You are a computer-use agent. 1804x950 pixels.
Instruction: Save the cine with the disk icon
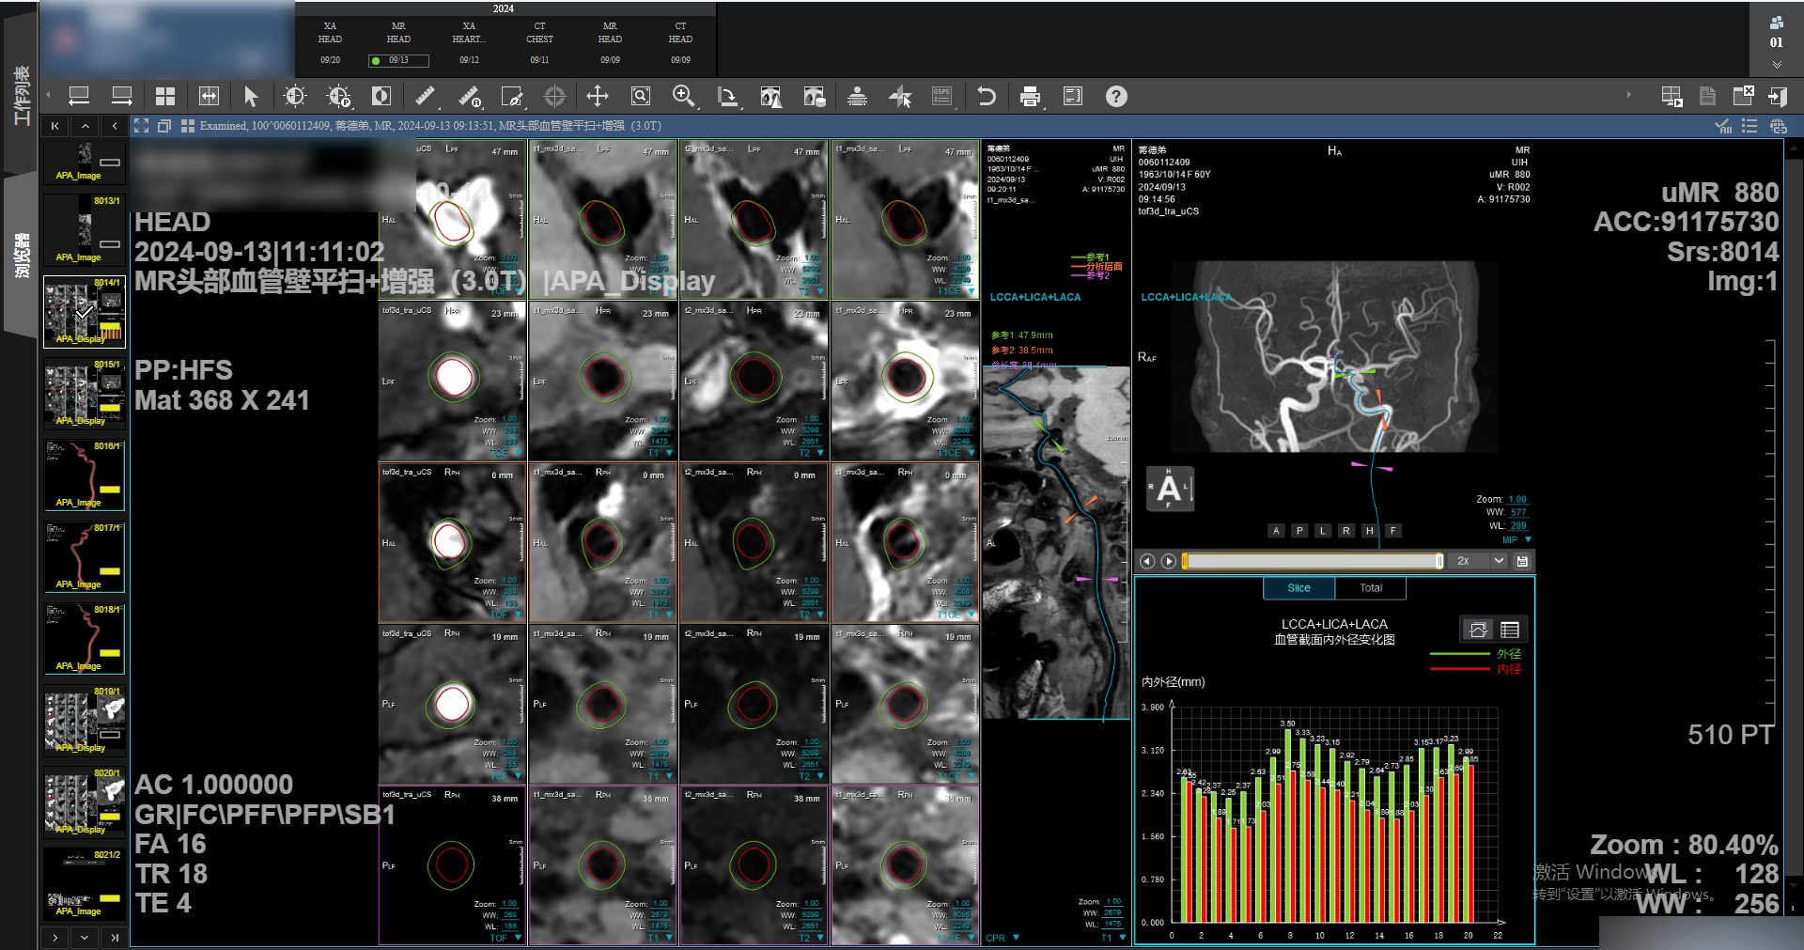(1522, 561)
